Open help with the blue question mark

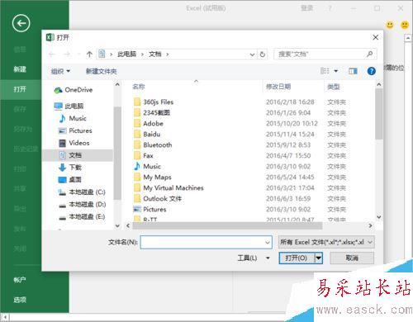tap(371, 71)
